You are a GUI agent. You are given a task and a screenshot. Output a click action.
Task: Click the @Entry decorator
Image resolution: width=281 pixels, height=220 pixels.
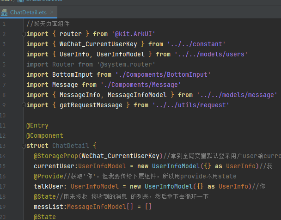tap(37, 126)
